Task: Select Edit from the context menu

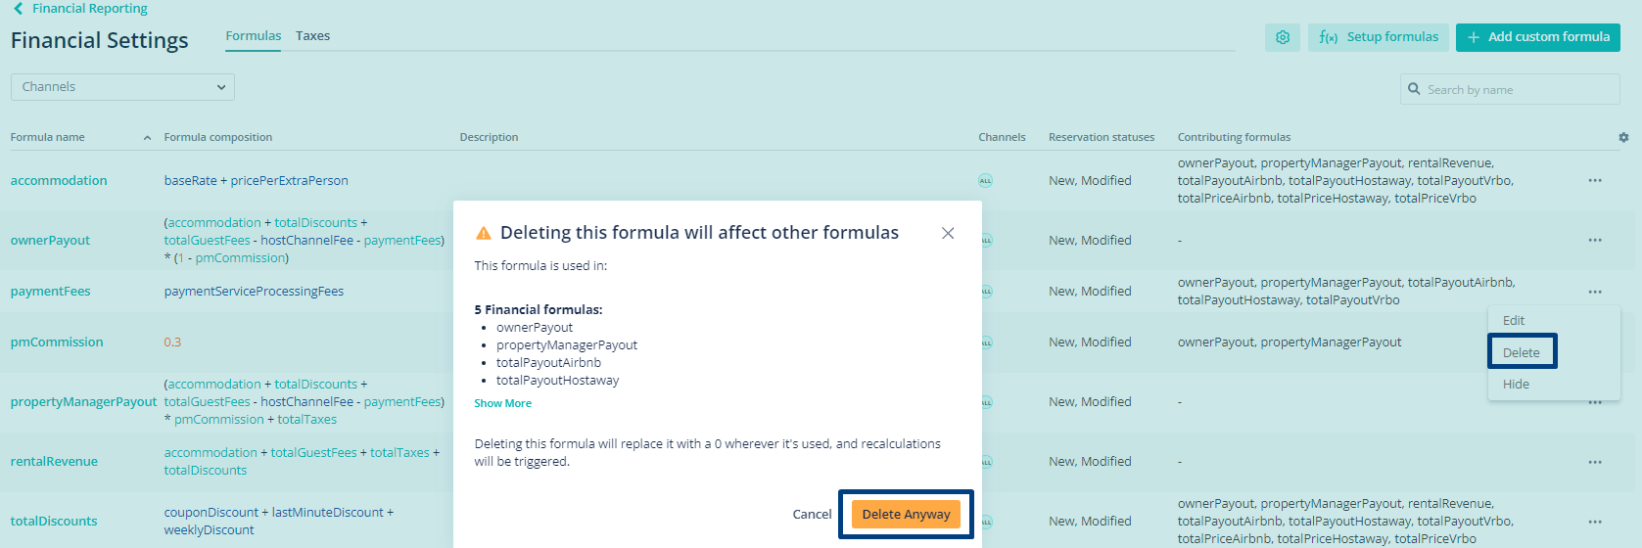Action: click(x=1514, y=321)
